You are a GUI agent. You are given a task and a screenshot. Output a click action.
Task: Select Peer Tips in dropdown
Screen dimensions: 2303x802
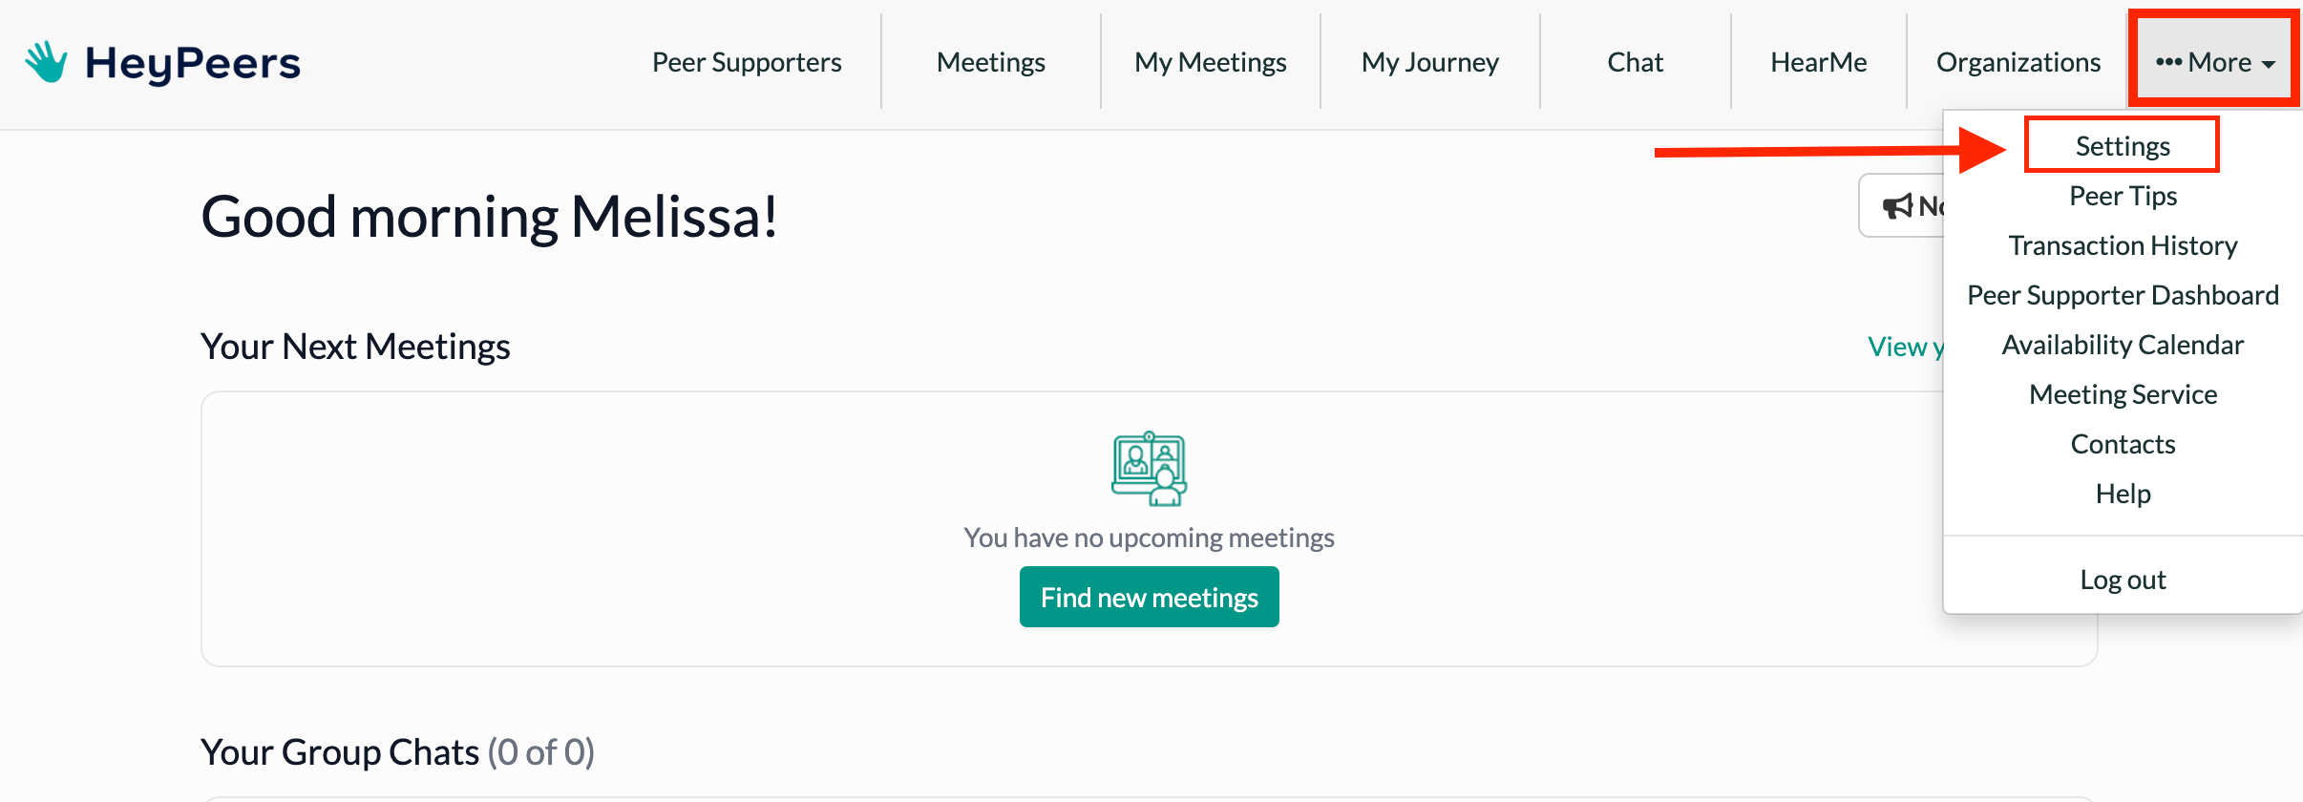(x=2123, y=196)
